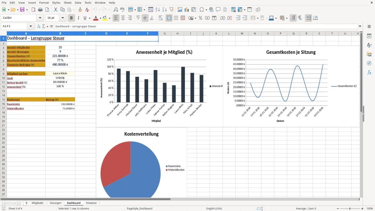Open Find & Replace
Screen dimensions: 375x211
coord(116,10)
